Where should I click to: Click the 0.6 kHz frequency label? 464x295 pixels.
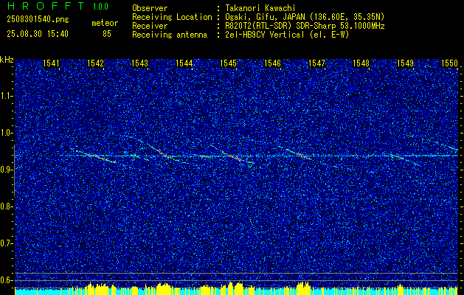click(7, 280)
